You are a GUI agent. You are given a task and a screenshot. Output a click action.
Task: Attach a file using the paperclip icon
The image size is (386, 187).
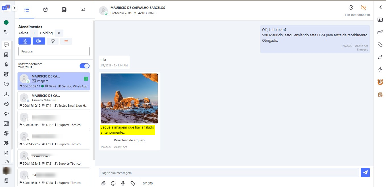104,183
